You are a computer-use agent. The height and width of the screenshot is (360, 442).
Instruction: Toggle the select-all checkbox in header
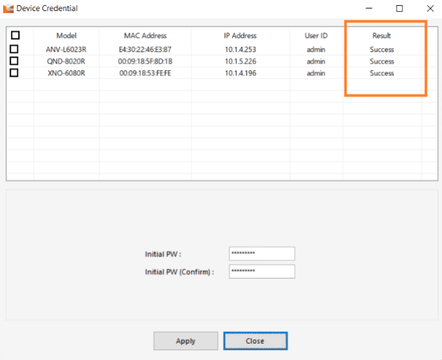tap(15, 36)
